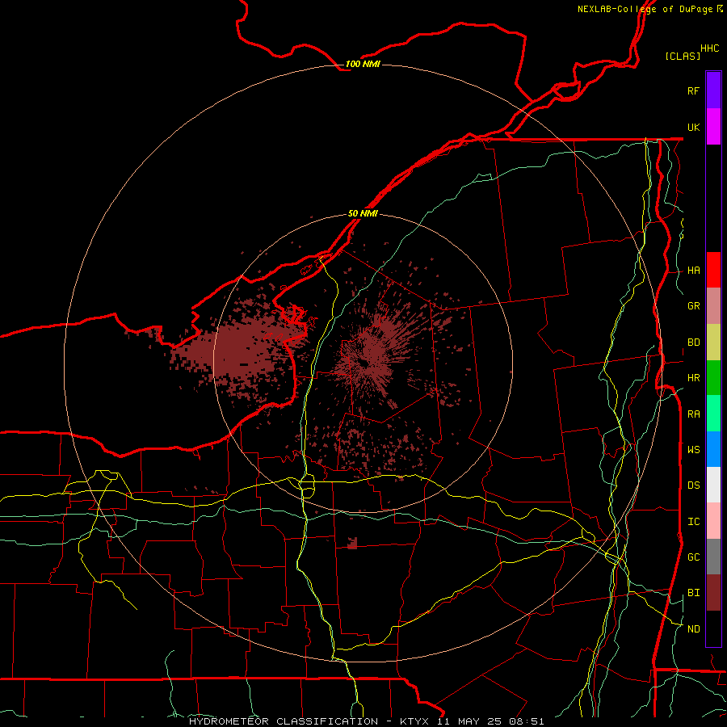Image resolution: width=727 pixels, height=727 pixels.
Task: Click the 100 NMI range ring label
Action: tap(363, 64)
